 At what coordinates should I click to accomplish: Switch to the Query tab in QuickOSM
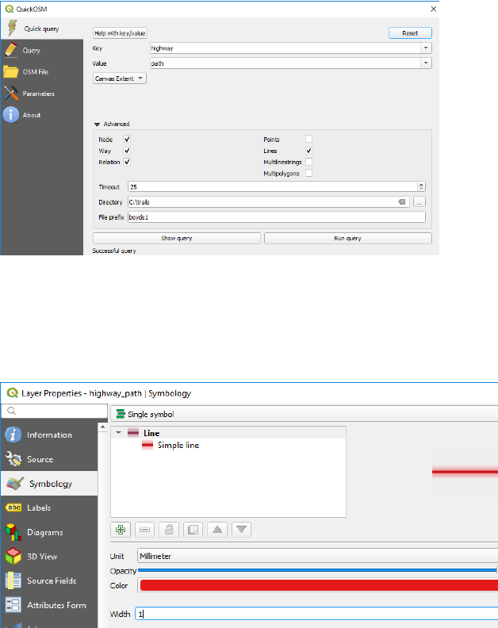[x=42, y=51]
